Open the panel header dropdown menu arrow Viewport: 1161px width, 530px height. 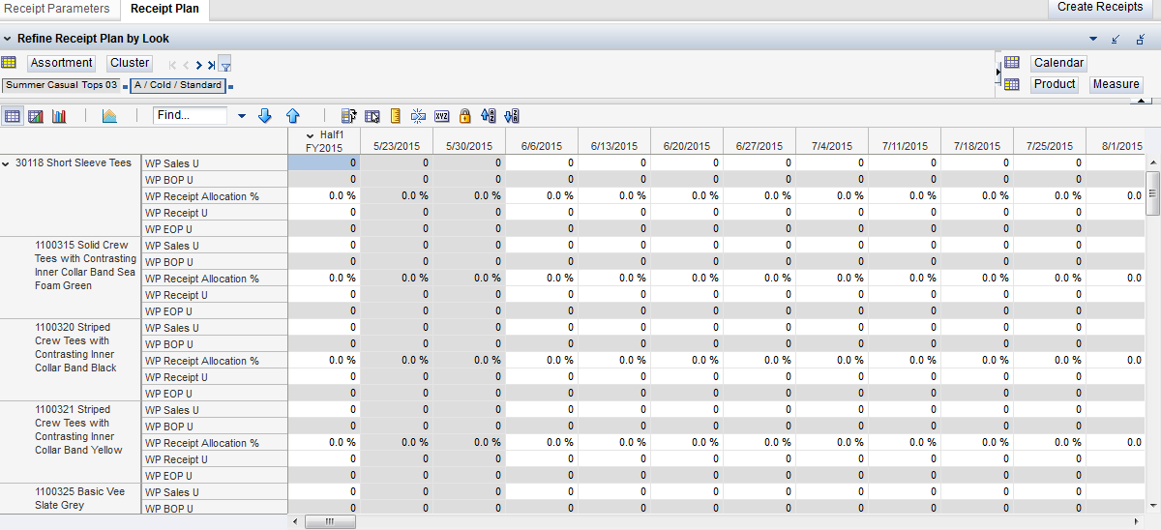point(1093,39)
